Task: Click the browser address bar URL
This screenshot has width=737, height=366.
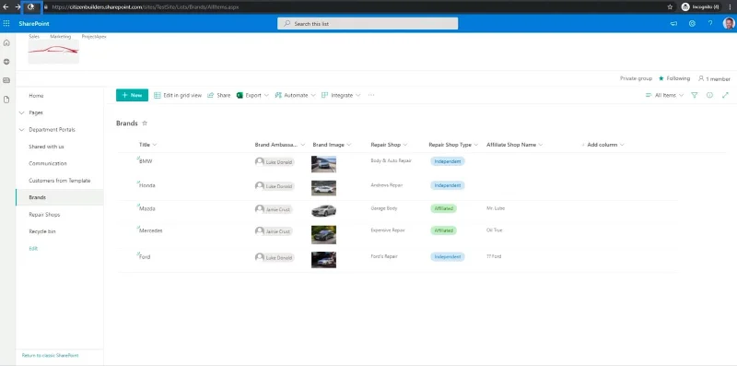Action: pyautogui.click(x=145, y=7)
